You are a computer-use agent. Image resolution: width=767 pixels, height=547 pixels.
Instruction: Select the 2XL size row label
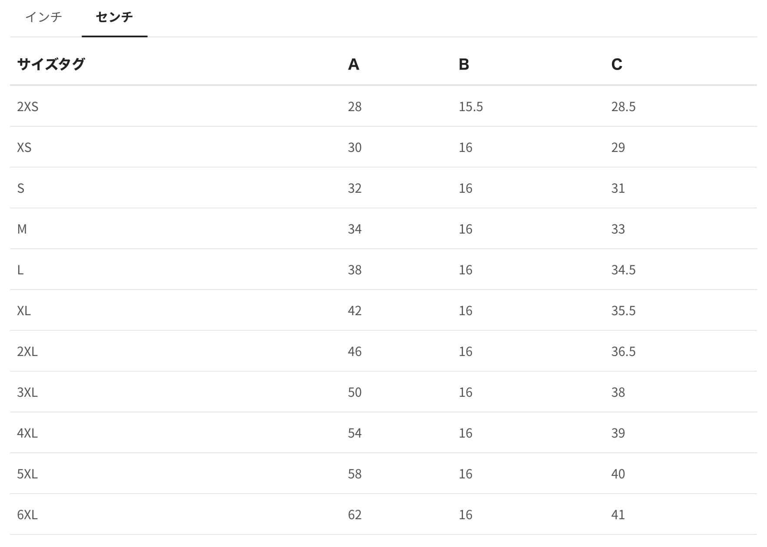[x=27, y=351]
